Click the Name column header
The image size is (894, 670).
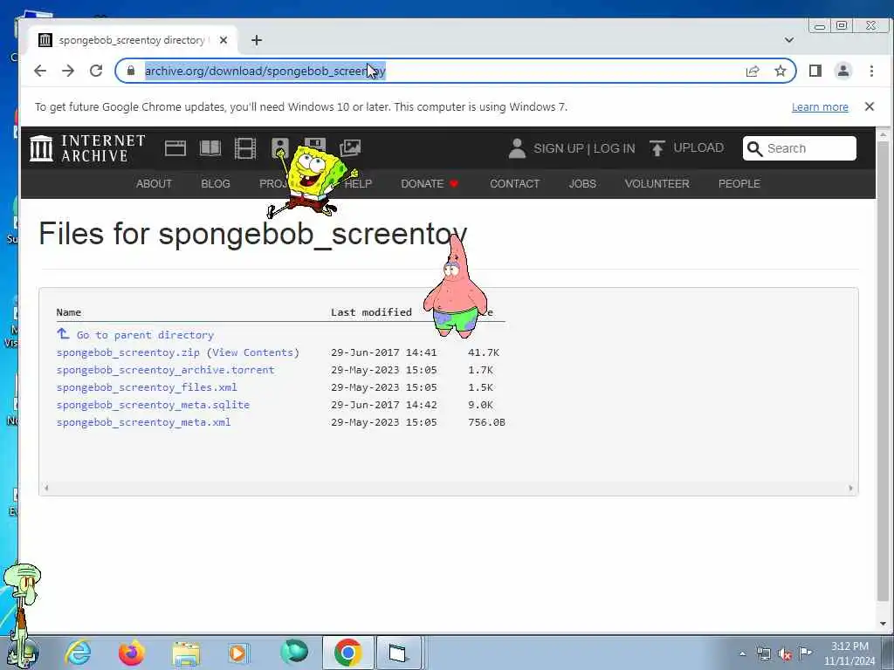[x=68, y=312]
